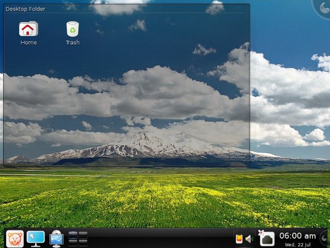The width and height of the screenshot is (330, 248).
Task: Click the 06:00 am clock
Action: pos(298,236)
